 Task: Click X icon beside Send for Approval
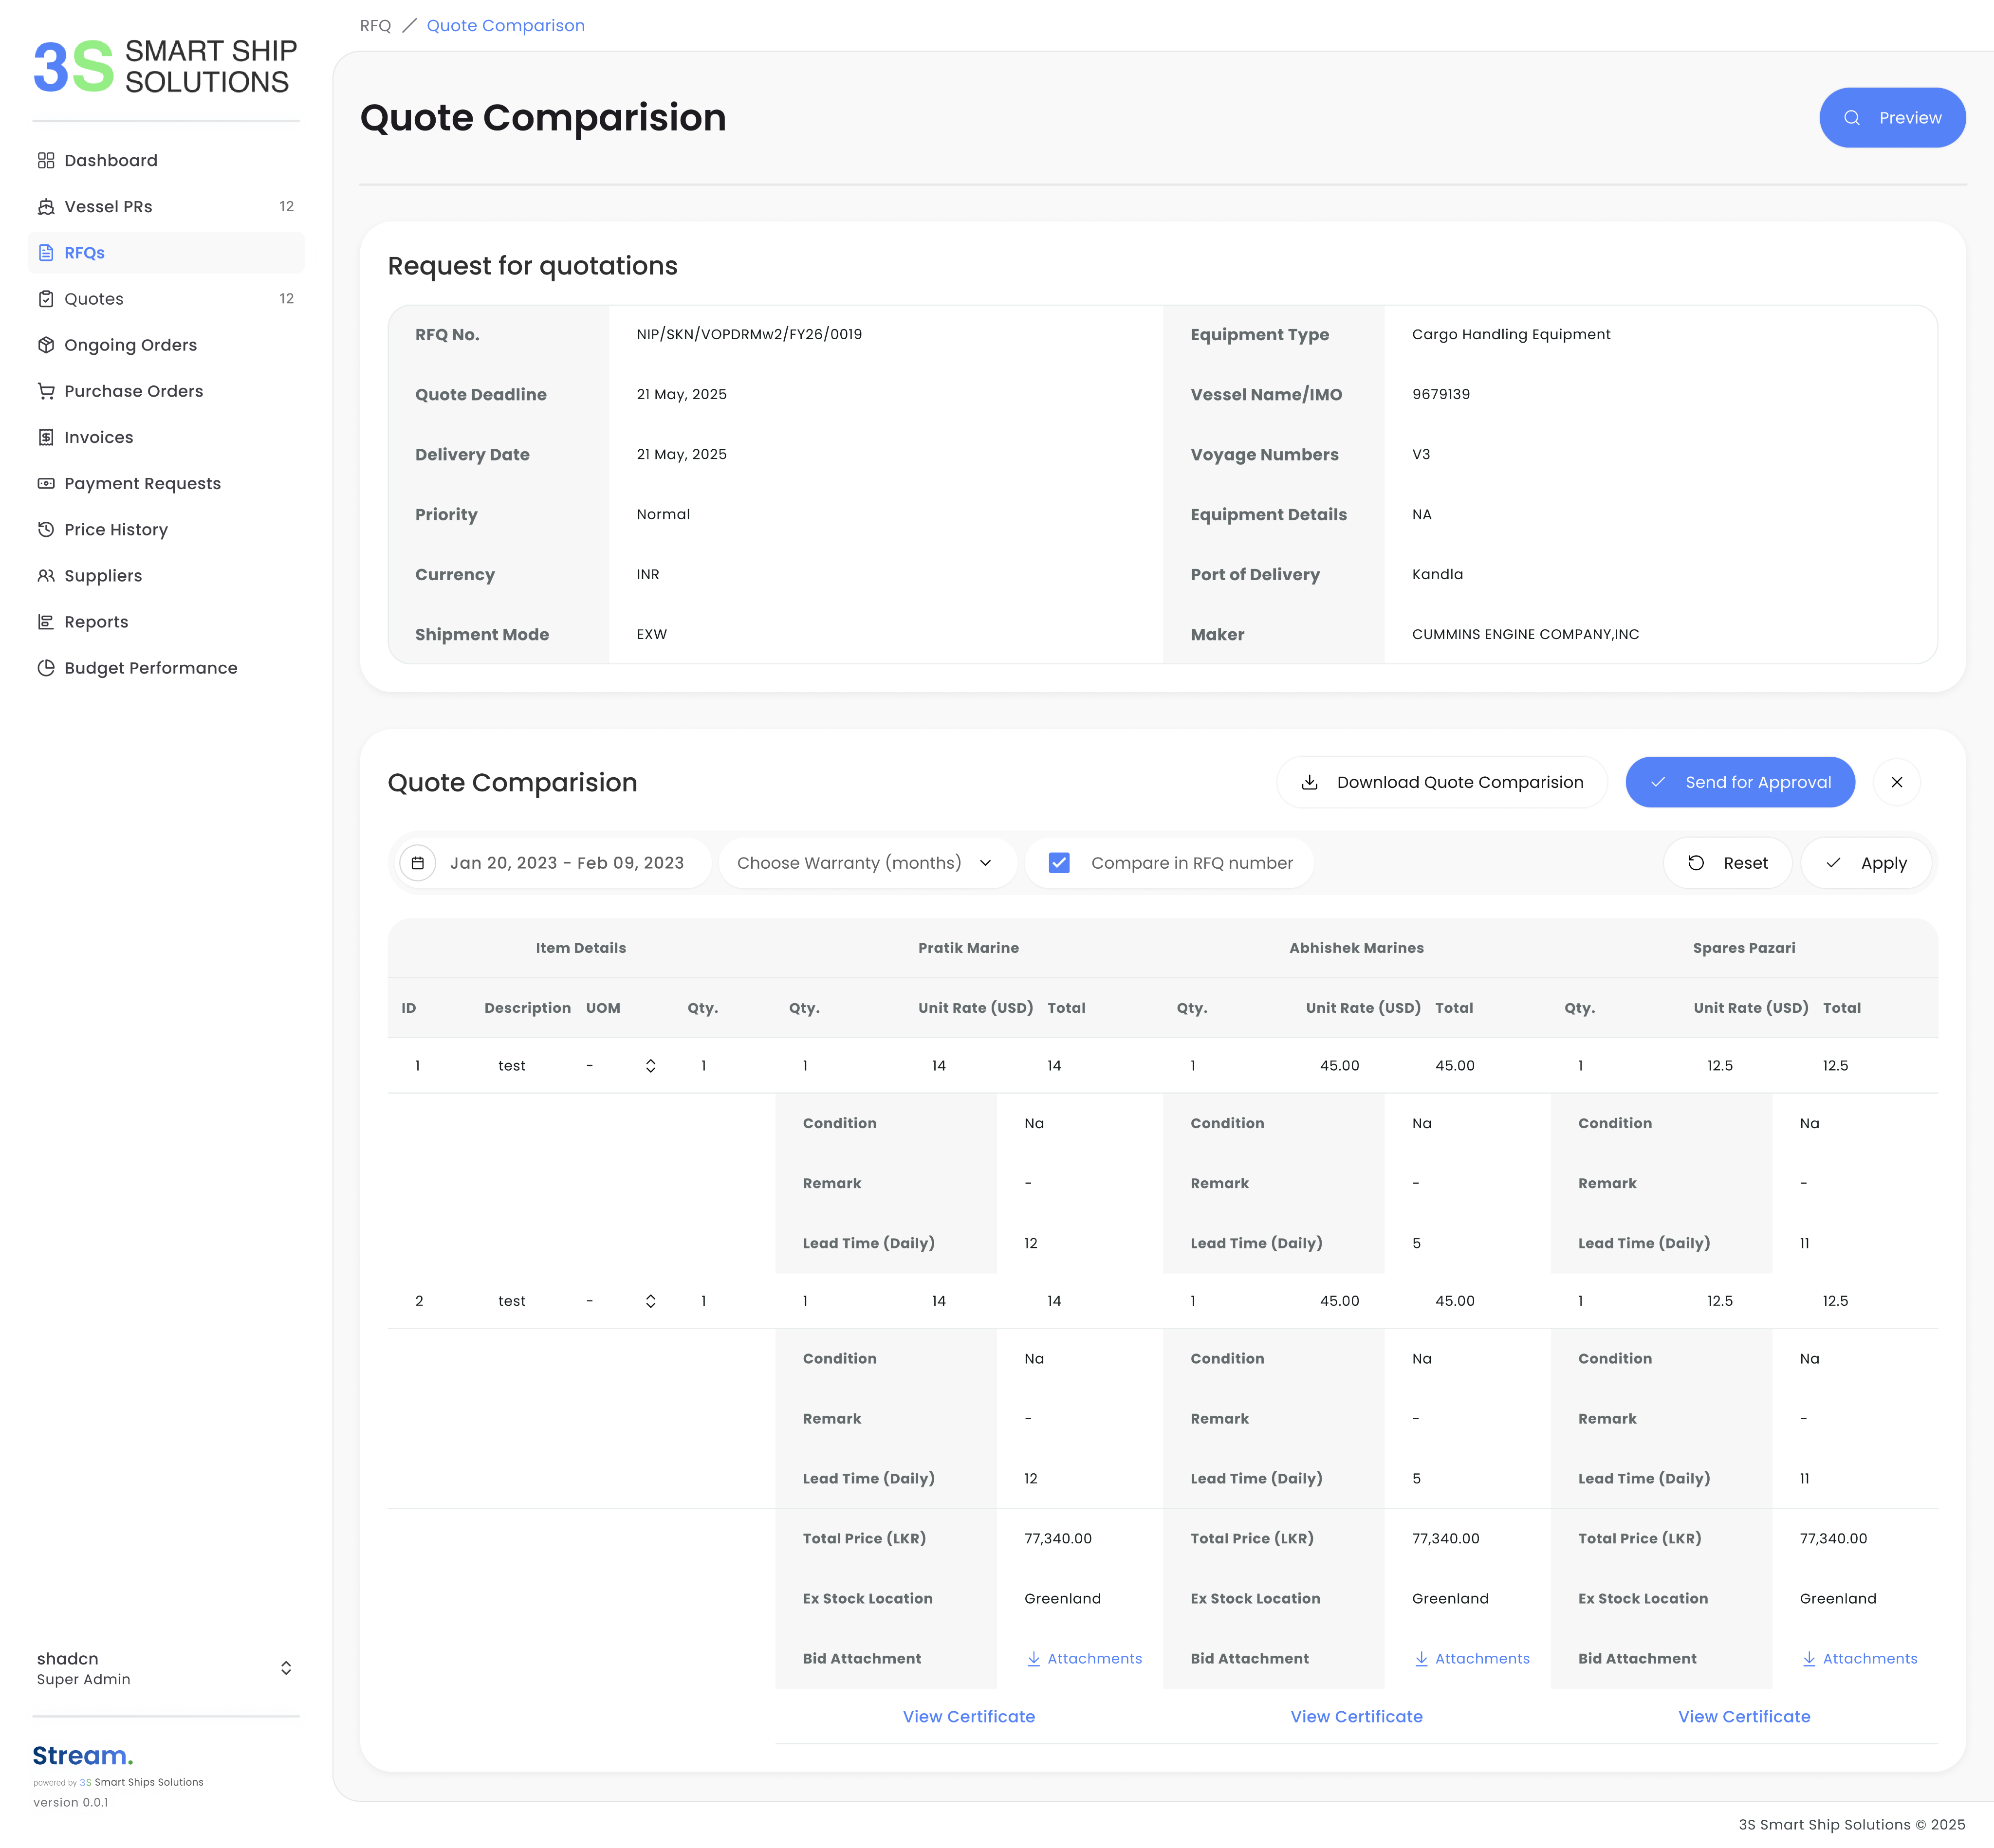click(x=1896, y=782)
